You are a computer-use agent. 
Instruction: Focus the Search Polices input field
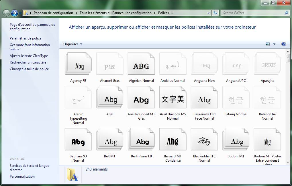pyautogui.click(x=252, y=13)
